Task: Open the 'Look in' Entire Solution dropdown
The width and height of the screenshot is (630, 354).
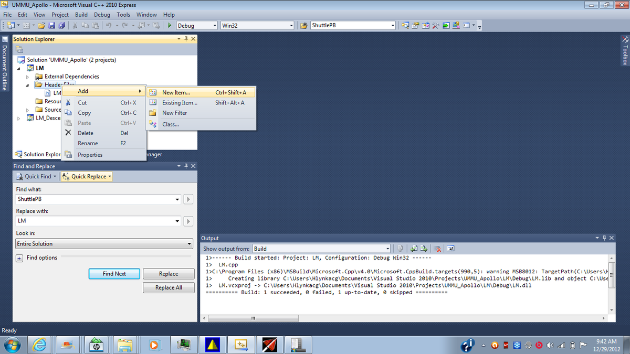Action: [104, 244]
